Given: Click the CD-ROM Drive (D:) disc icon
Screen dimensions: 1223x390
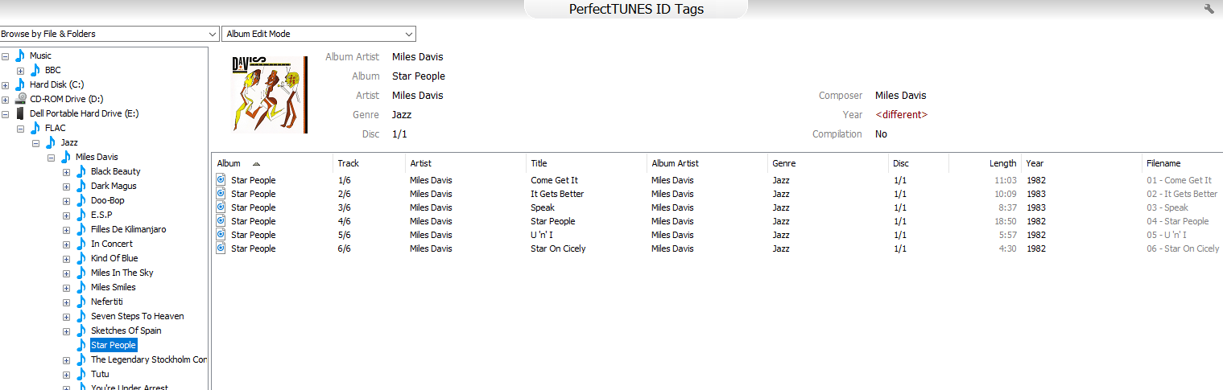Looking at the screenshot, I should pos(20,99).
